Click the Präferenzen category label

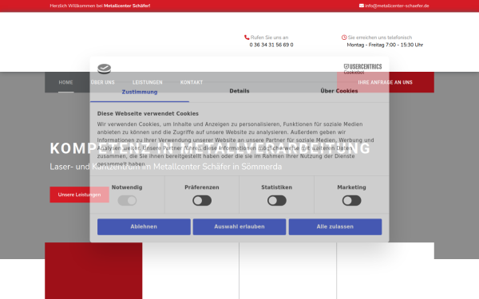click(202, 187)
